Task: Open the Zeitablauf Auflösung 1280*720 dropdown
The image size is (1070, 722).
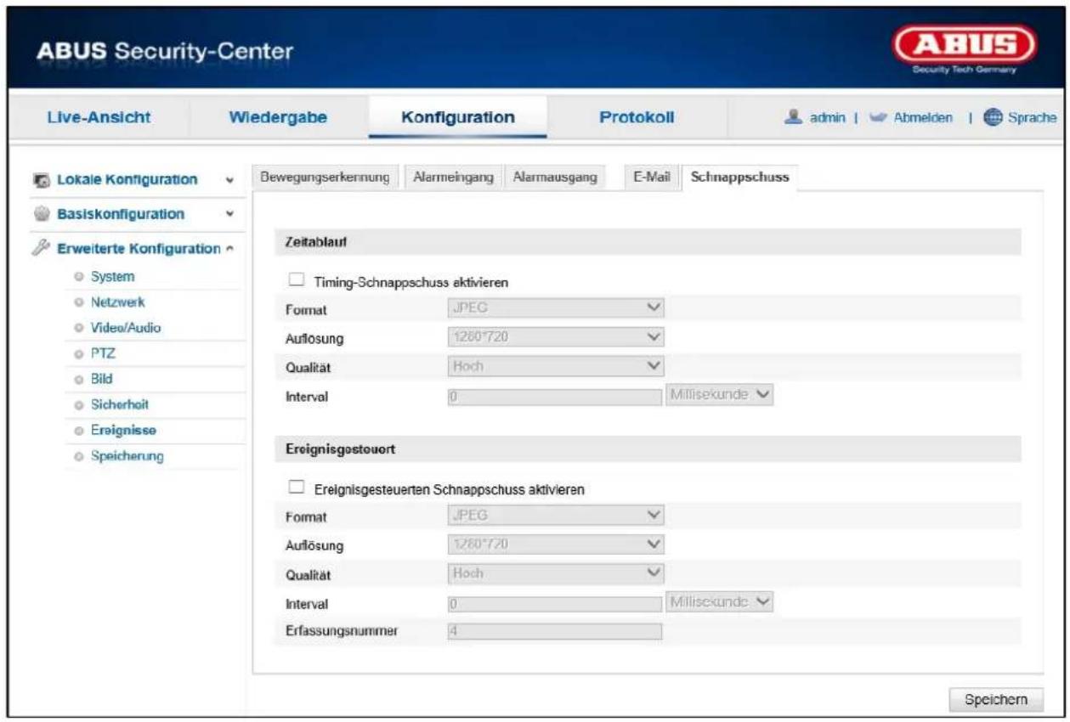Action: (x=554, y=336)
